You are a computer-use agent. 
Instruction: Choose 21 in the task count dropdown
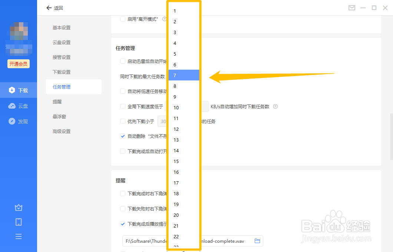coord(184,226)
